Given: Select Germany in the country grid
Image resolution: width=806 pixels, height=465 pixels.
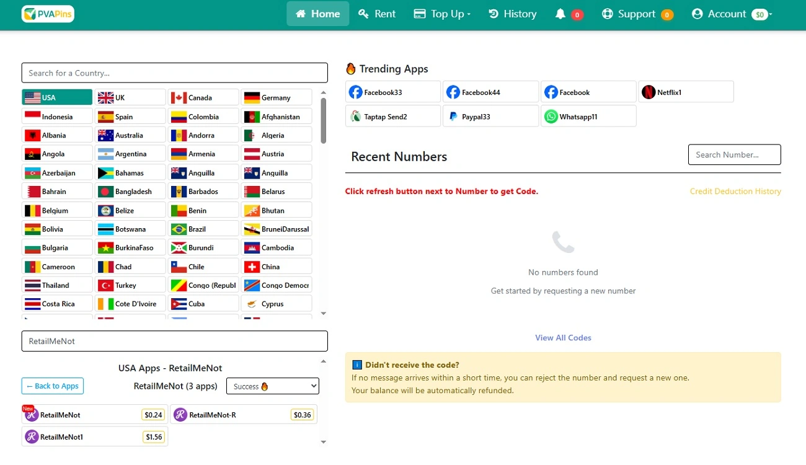Looking at the screenshot, I should click(x=277, y=97).
